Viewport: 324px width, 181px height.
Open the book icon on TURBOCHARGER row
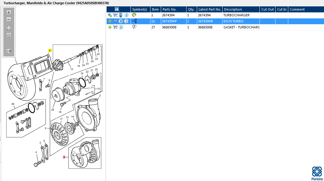121,15
